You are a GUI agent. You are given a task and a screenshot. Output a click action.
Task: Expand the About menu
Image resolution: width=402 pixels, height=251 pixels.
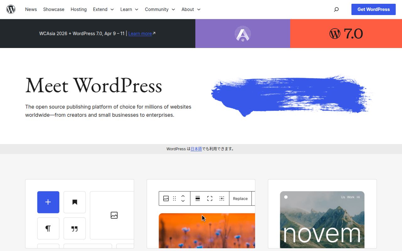click(x=191, y=9)
